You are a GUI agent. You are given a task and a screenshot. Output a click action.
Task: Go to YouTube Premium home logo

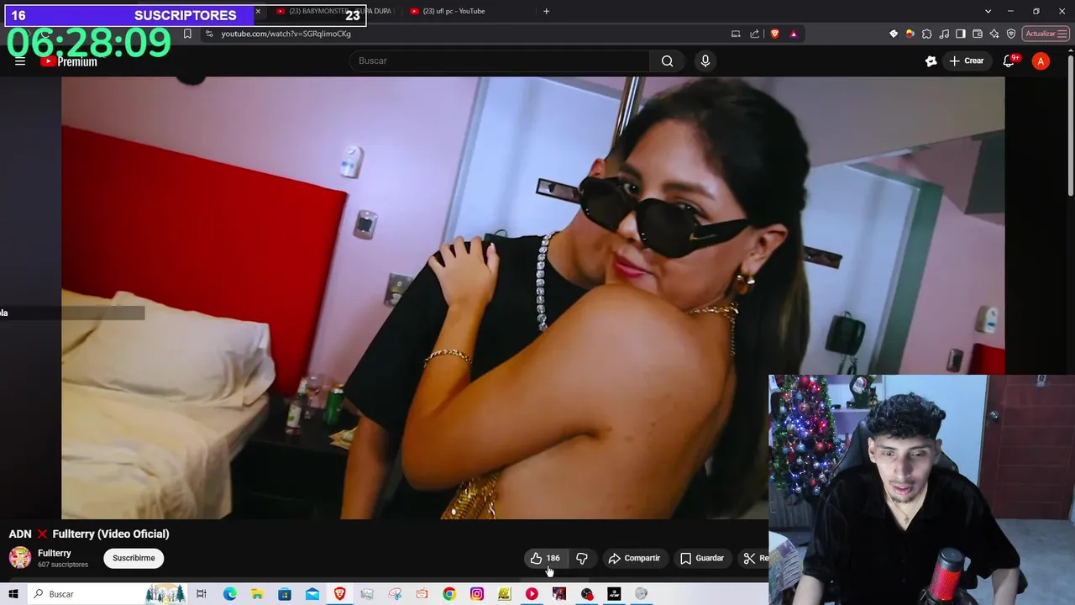pyautogui.click(x=69, y=61)
